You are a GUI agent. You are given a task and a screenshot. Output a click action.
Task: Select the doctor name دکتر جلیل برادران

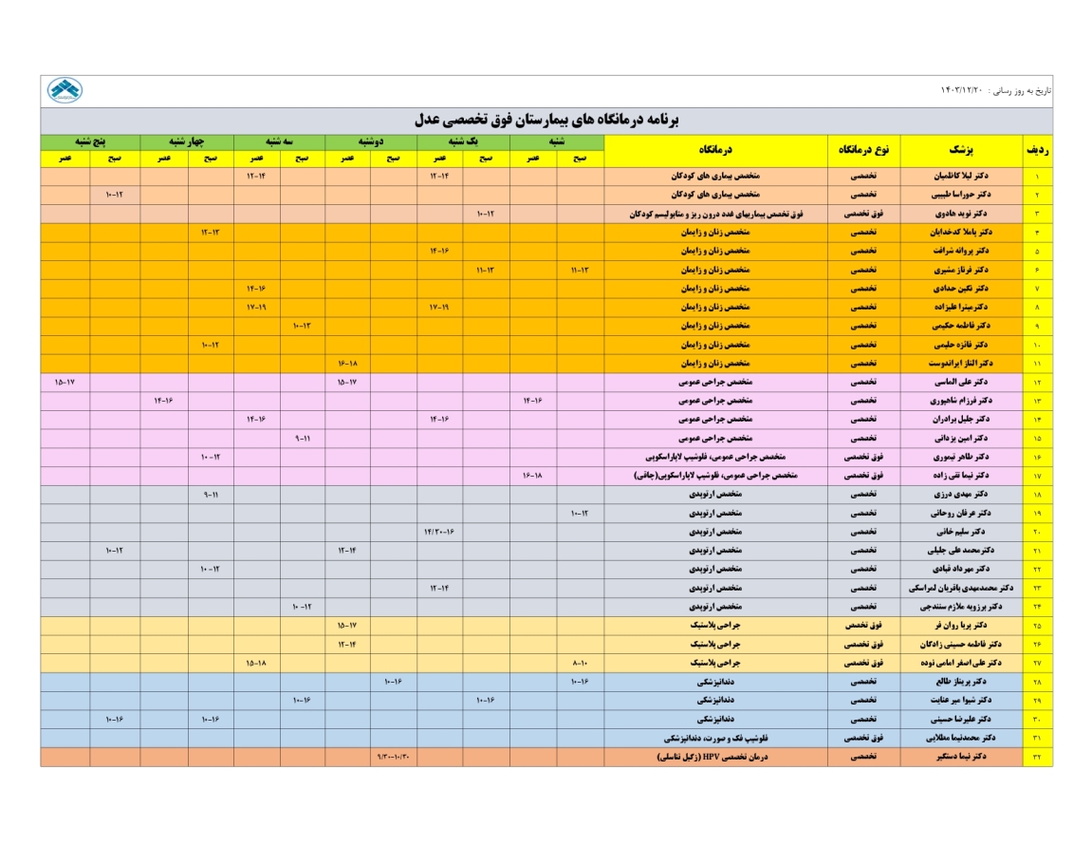[x=961, y=419]
